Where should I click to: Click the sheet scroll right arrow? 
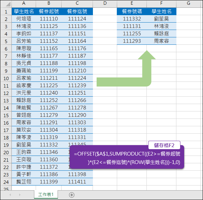pyautogui.click(x=20, y=195)
